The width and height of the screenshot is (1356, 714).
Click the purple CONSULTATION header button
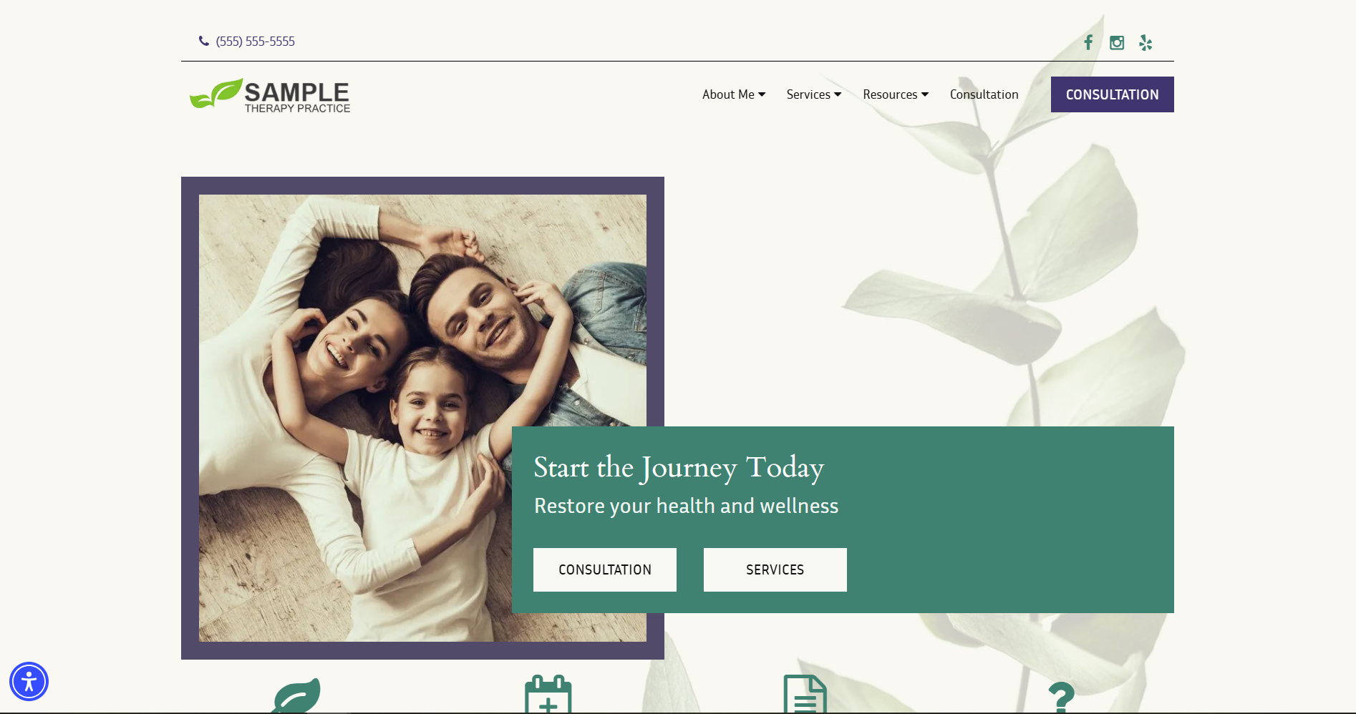(1113, 94)
